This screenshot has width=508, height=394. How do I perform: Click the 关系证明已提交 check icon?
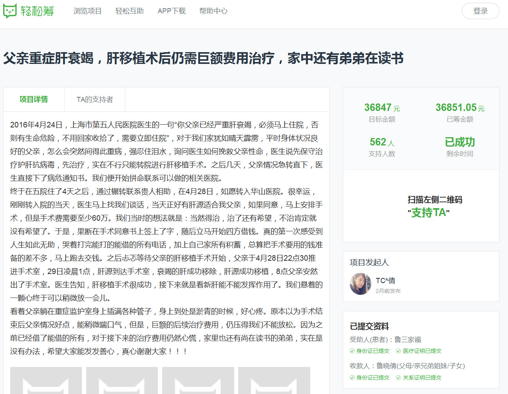click(398, 378)
